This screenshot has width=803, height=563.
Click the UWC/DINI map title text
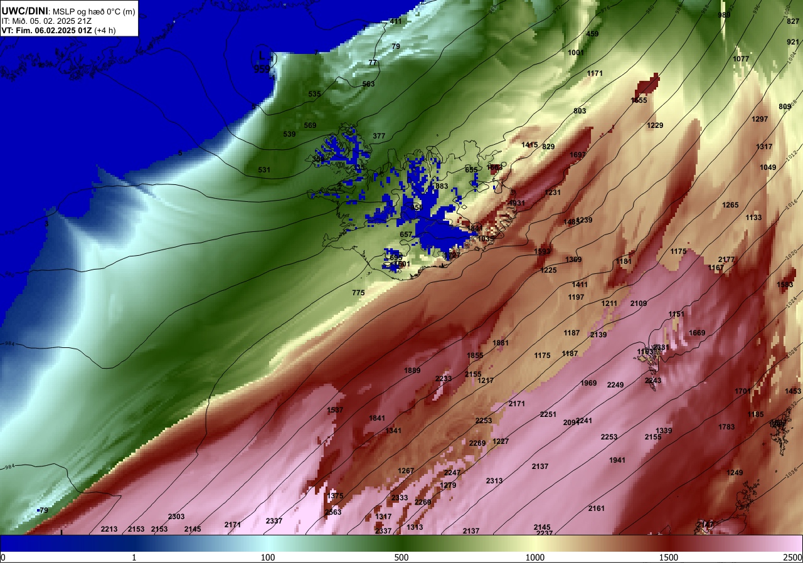point(68,11)
